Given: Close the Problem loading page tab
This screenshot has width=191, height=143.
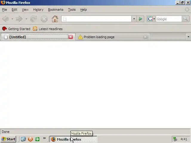Looking at the screenshot, I should coord(145,37).
